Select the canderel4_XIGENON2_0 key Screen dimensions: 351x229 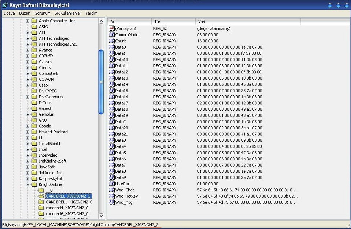tap(67, 208)
